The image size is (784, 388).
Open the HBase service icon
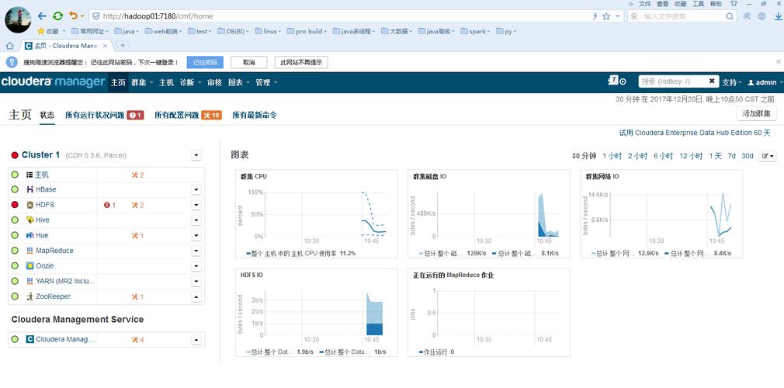29,189
